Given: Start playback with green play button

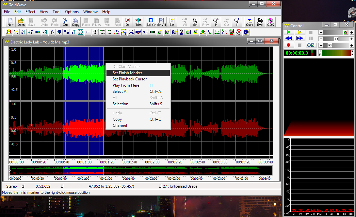Looking at the screenshot, I should pyautogui.click(x=289, y=32).
